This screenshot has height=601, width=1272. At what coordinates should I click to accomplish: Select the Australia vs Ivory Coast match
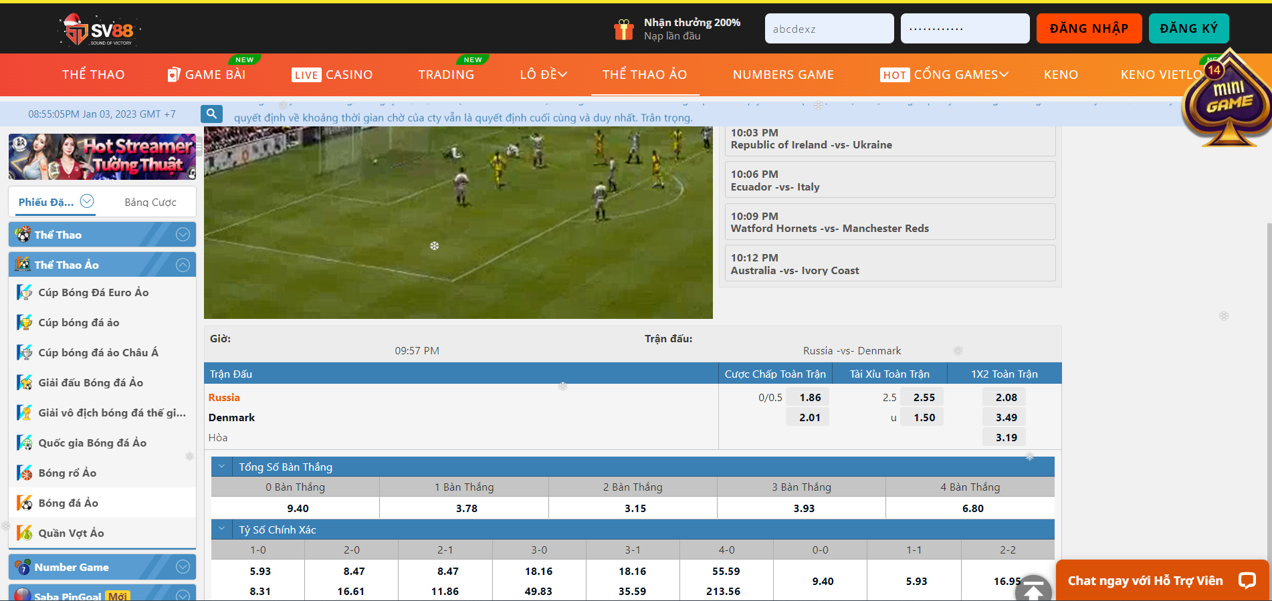pyautogui.click(x=890, y=263)
